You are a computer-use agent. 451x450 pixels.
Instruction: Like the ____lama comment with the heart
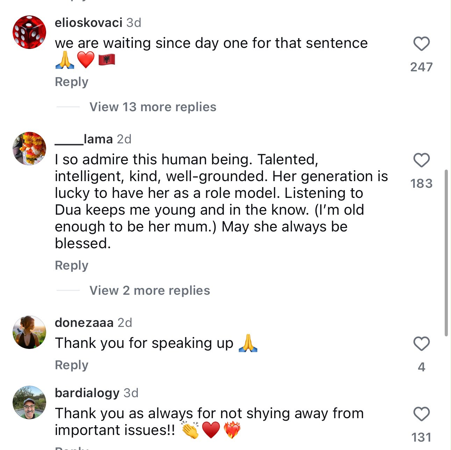click(421, 160)
